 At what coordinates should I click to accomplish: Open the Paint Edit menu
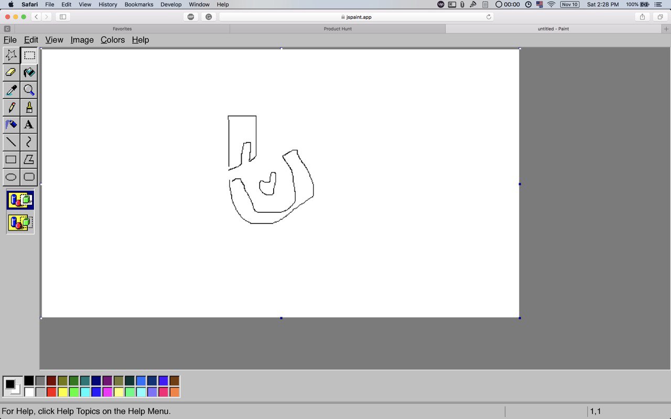click(x=31, y=40)
